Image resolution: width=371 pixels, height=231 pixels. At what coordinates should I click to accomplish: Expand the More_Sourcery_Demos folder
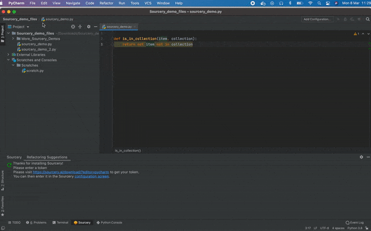coord(13,38)
